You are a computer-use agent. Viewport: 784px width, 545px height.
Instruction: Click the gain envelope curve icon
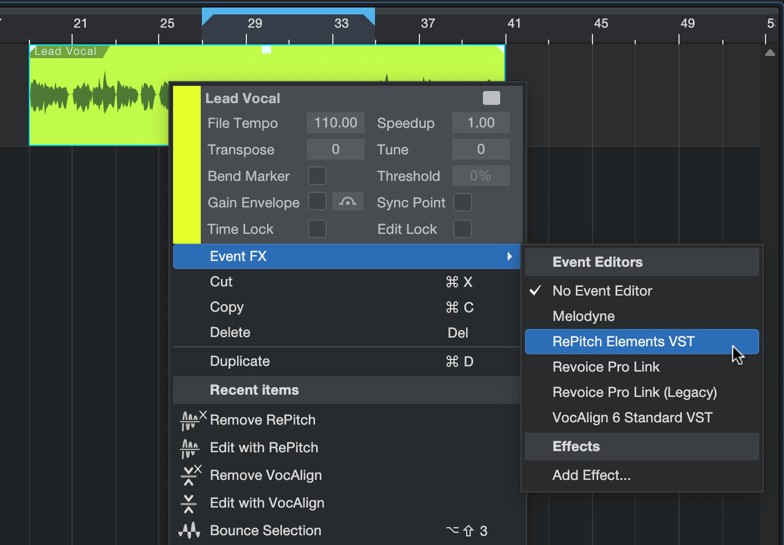click(x=347, y=202)
